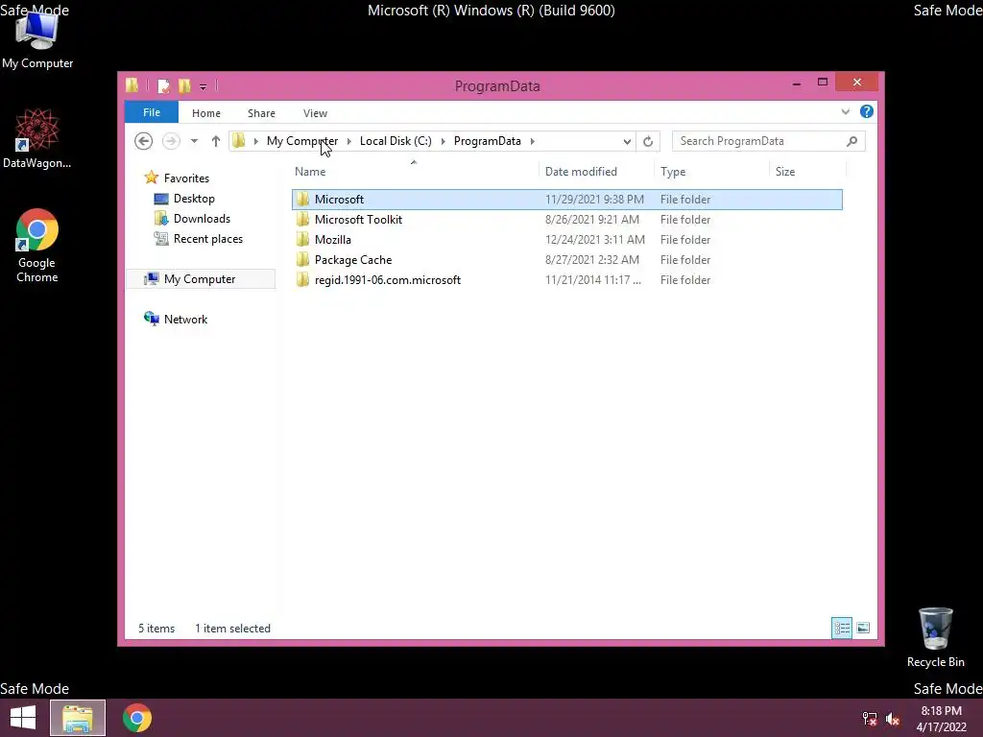Screen dimensions: 983x737
Task: Click the network status tray icon
Action: pos(870,719)
